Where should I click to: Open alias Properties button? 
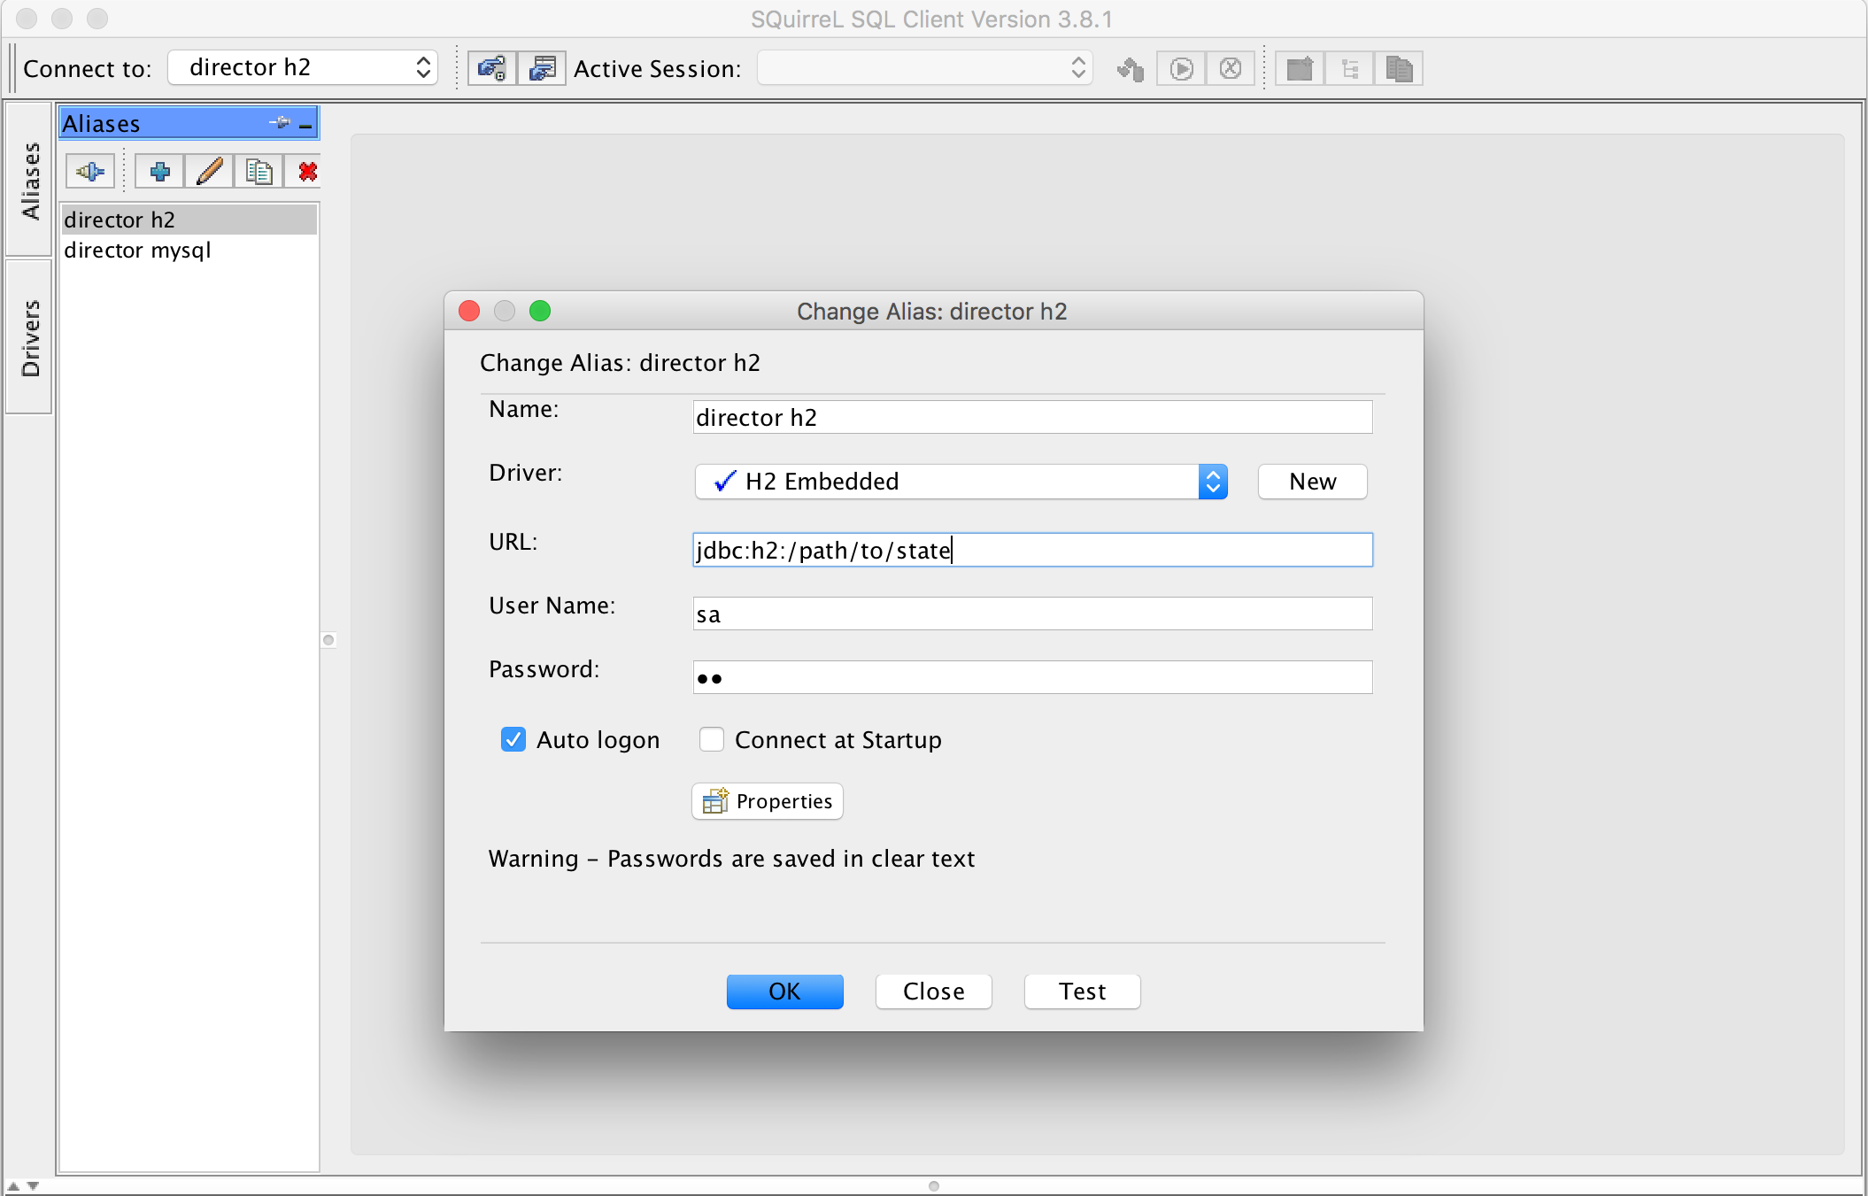point(768,801)
